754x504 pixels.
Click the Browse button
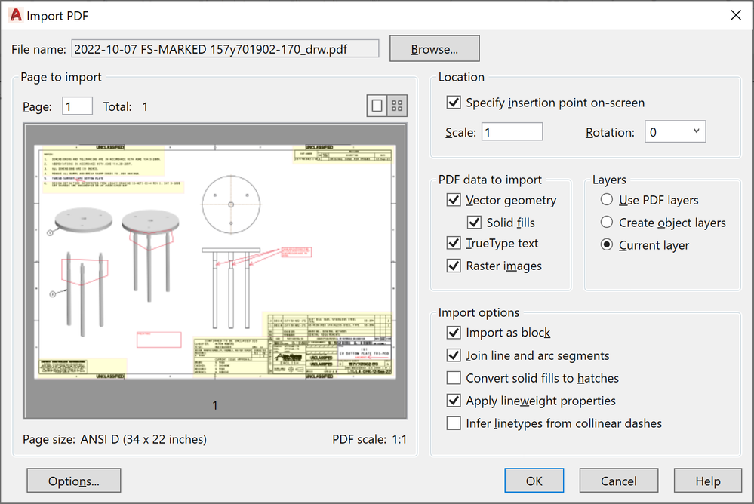tap(434, 49)
